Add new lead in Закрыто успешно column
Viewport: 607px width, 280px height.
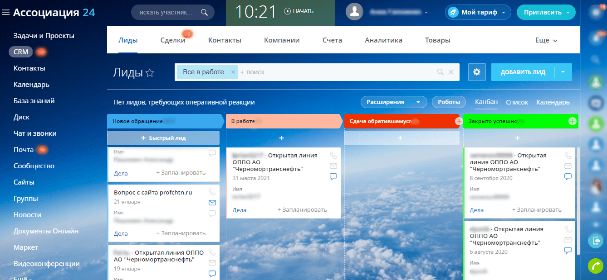[518, 138]
